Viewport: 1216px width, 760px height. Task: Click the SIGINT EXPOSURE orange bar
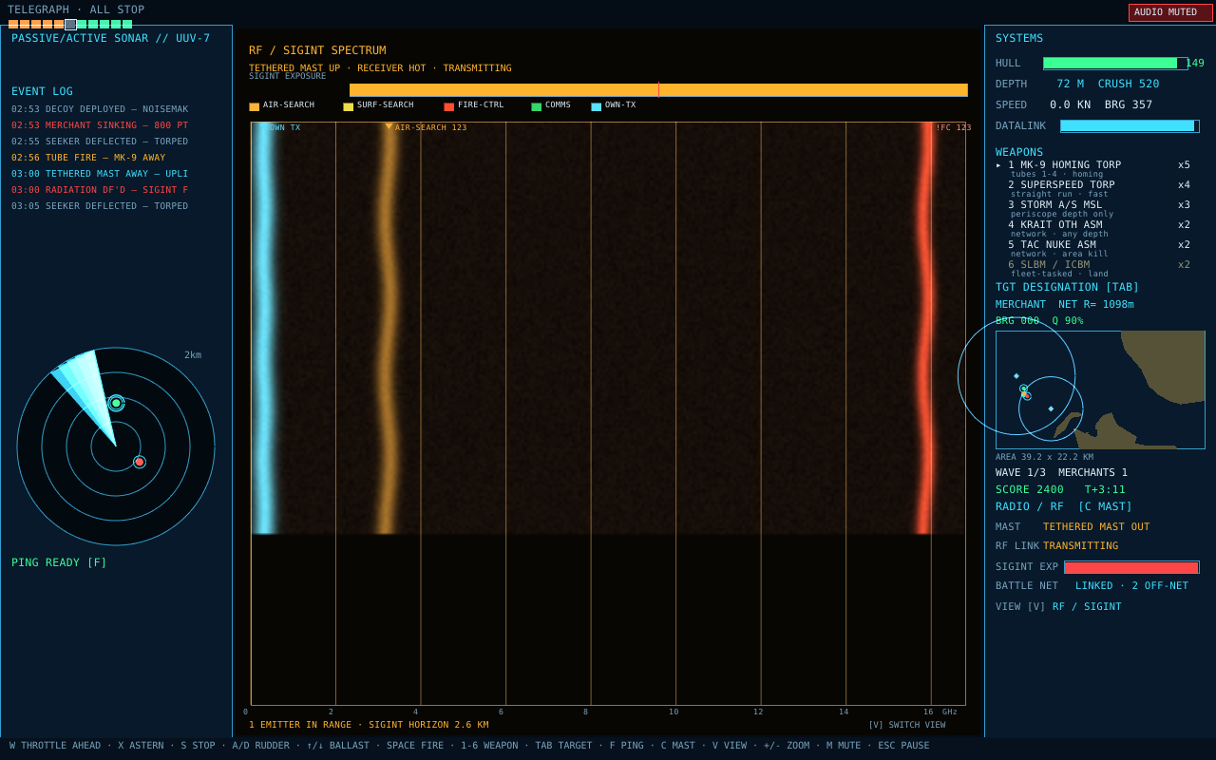[x=658, y=90]
